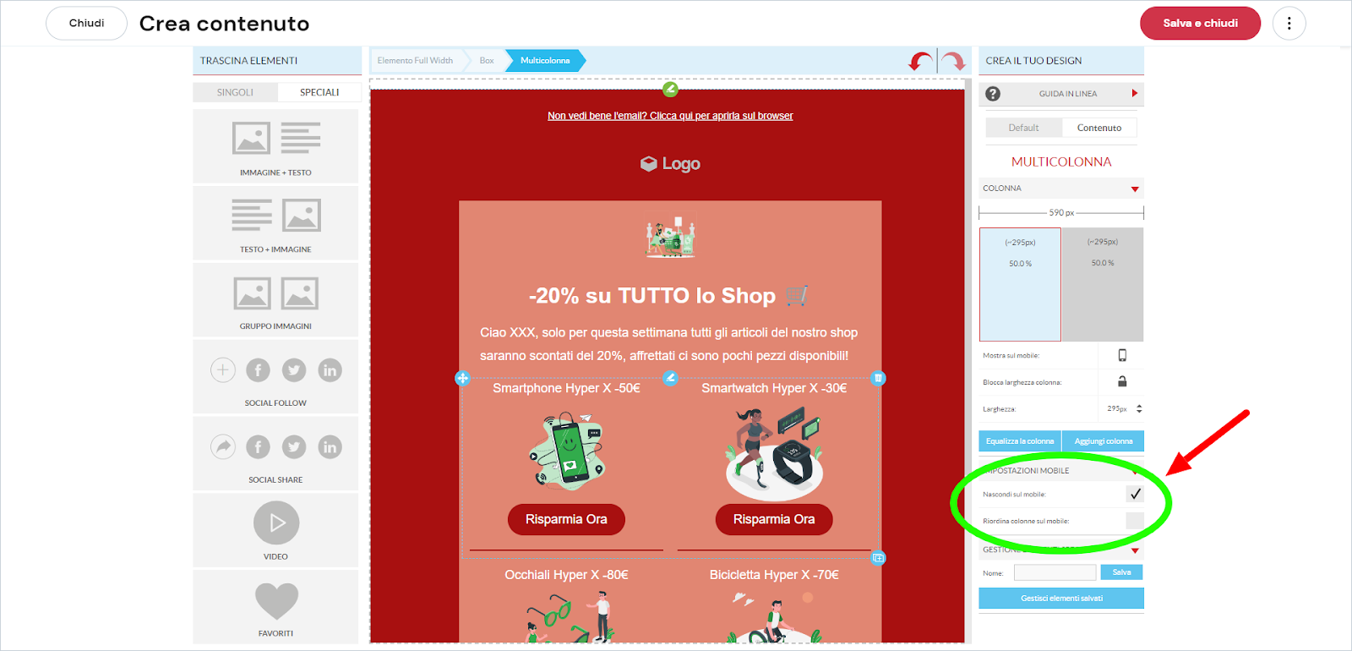Enable Riordina colonne sul mobile checkbox
1352x651 pixels.
point(1135,521)
